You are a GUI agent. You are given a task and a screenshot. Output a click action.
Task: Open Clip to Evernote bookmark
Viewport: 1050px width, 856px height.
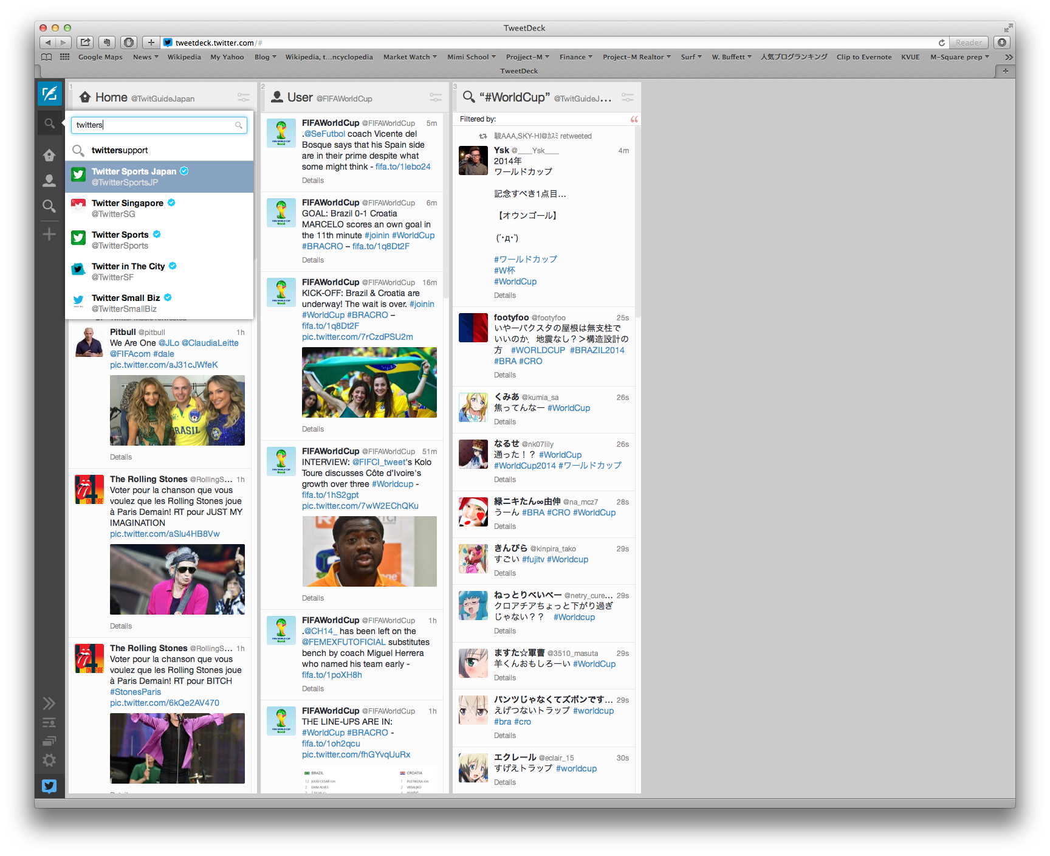pos(864,57)
